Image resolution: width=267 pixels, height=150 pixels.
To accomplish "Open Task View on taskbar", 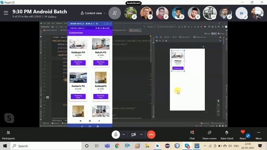I will 97,146.
